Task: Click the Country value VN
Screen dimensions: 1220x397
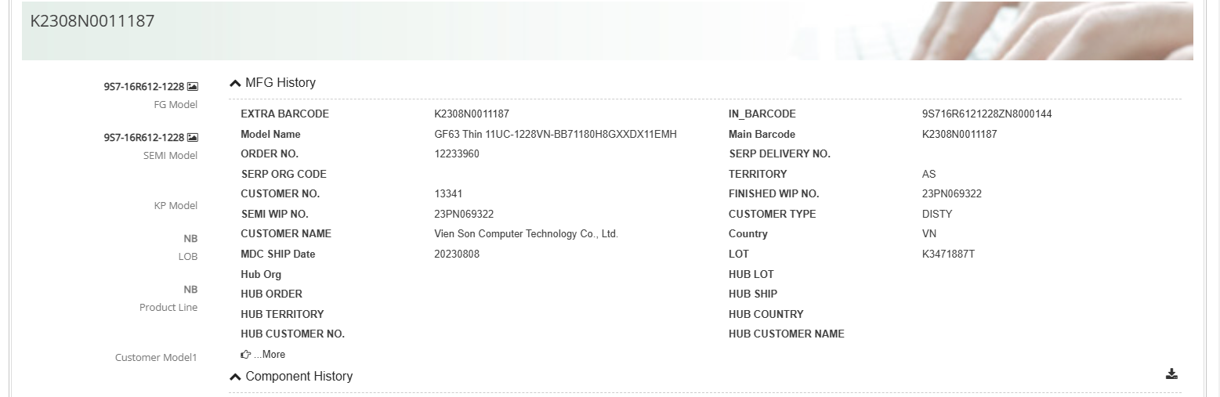Action: [x=929, y=234]
